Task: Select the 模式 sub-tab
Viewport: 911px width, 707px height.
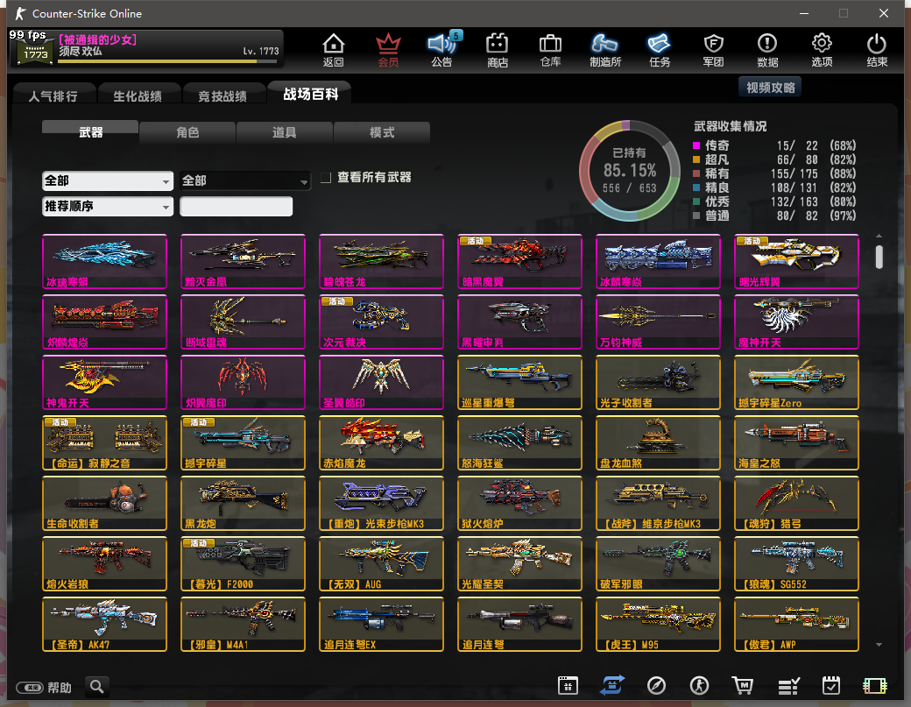Action: [382, 132]
